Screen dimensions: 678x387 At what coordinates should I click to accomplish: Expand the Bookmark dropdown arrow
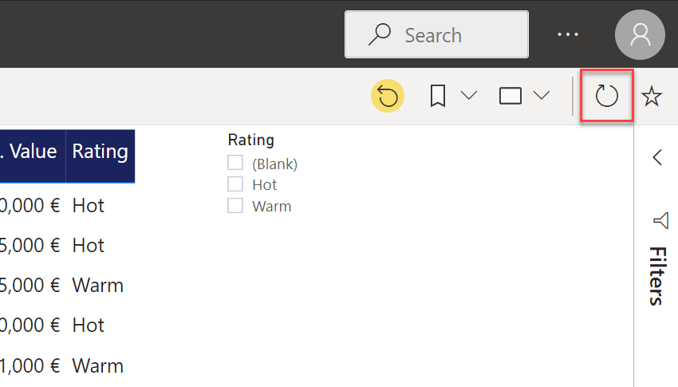click(469, 97)
